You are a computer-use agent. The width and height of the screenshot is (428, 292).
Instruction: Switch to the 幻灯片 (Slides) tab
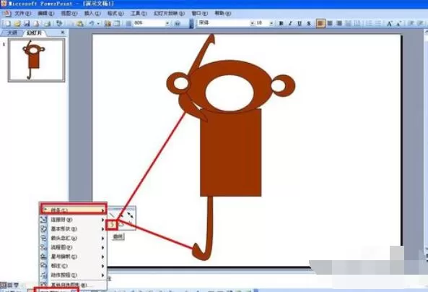tap(35, 33)
